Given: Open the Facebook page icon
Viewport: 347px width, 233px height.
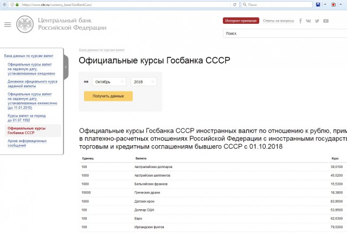Looking at the screenshot, I should pos(300,21).
